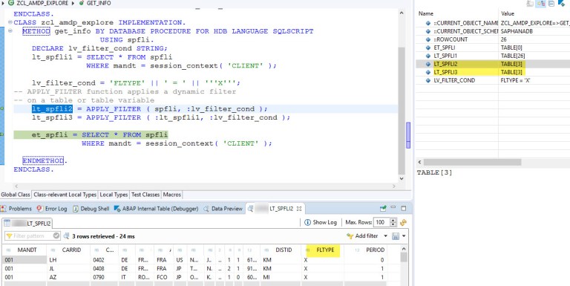The image size is (570, 286).
Task: Clear the Filter pattern with the round icon
Action: pos(56,235)
